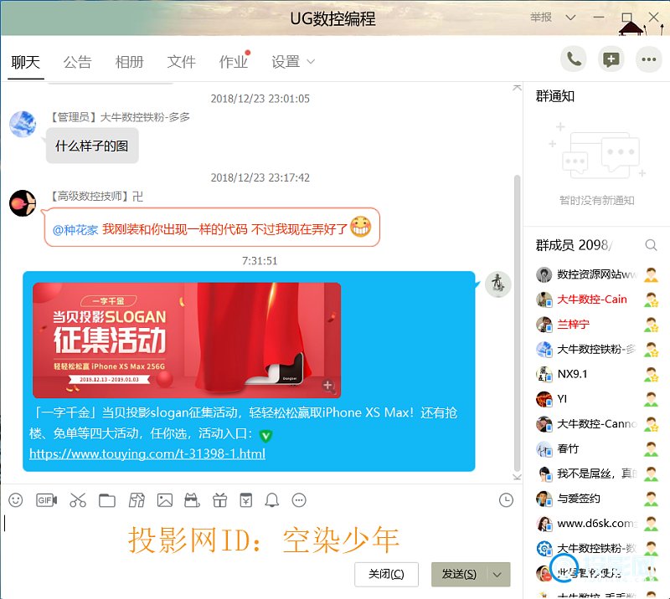Click the 举报 report button
The image size is (670, 599).
(x=541, y=17)
